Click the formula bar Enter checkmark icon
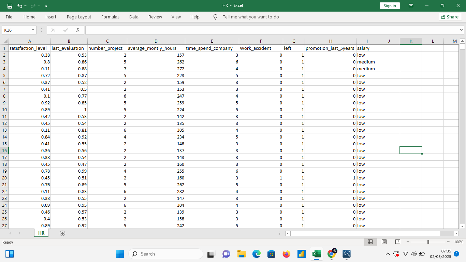This screenshot has height=262, width=466. pos(65,30)
